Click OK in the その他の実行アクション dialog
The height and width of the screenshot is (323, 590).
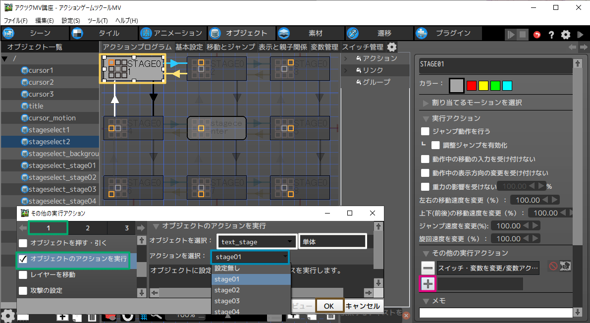(329, 306)
